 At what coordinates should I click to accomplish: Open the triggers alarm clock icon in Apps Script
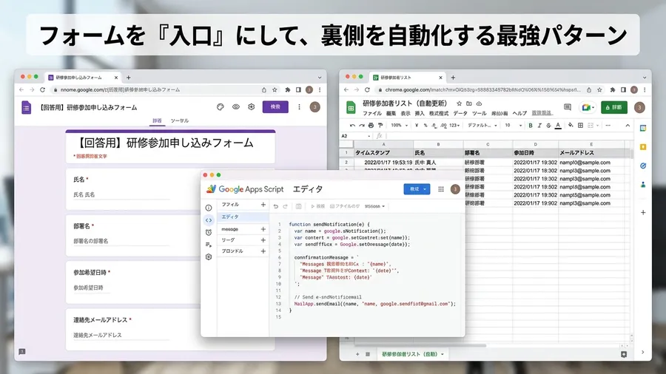(209, 232)
